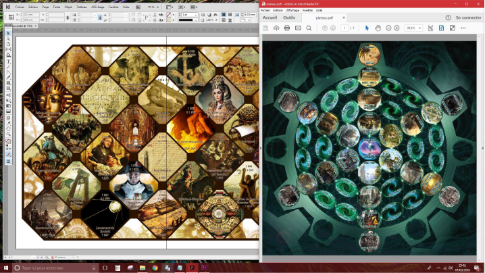This screenshot has width=485, height=273.
Task: Activate the hand pan tool in Acrobat
Action: (x=378, y=28)
